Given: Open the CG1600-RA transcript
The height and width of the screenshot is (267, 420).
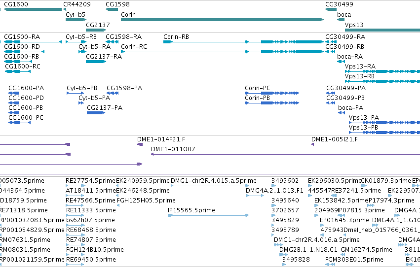Looking at the screenshot, I should [33, 42].
